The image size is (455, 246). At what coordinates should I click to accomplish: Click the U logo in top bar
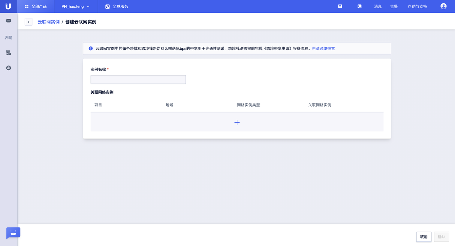click(8, 6)
